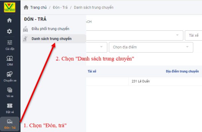The width and height of the screenshot is (202, 132).
Task: Select the 231 Lê Duẩn table row
Action: coord(142,81)
